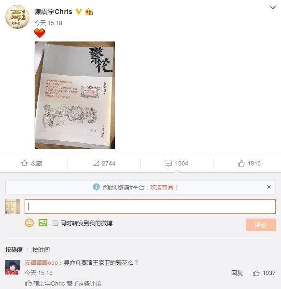Image resolution: width=281 pixels, height=289 pixels.
Task: Open the emoji smiley picker
Action: [29, 223]
